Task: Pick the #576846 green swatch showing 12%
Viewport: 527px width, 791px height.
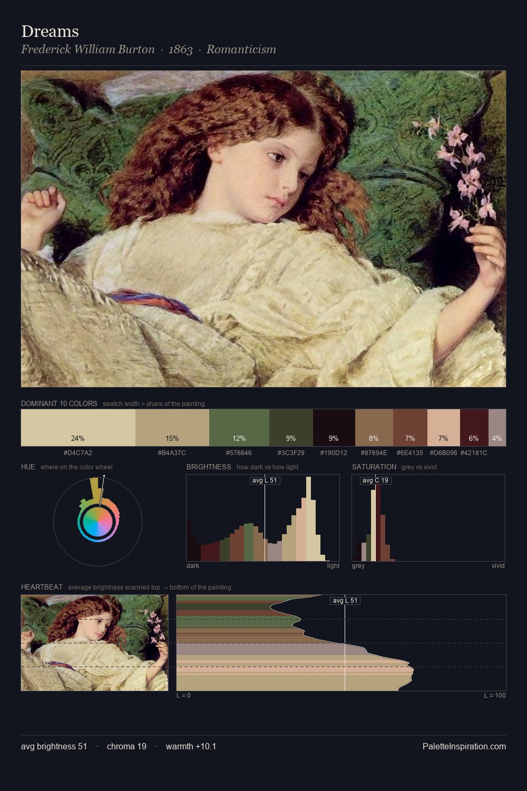Action: [x=239, y=428]
